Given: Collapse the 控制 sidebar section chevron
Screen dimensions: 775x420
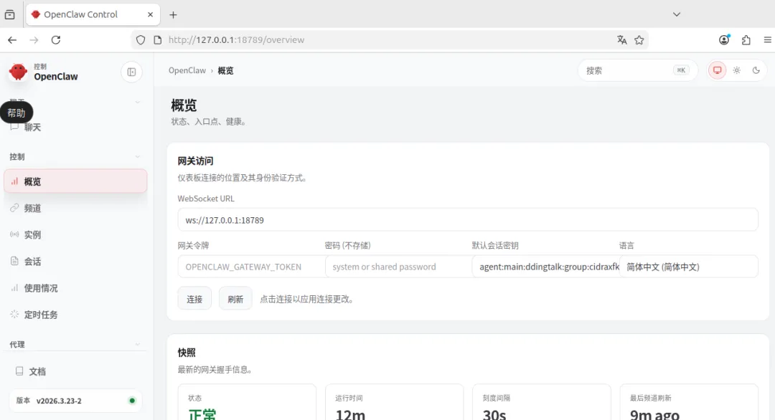Looking at the screenshot, I should 137,157.
